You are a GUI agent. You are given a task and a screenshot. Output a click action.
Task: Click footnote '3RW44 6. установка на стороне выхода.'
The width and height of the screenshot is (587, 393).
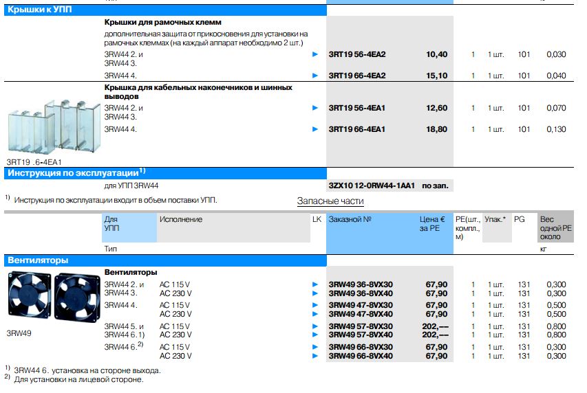tap(87, 370)
